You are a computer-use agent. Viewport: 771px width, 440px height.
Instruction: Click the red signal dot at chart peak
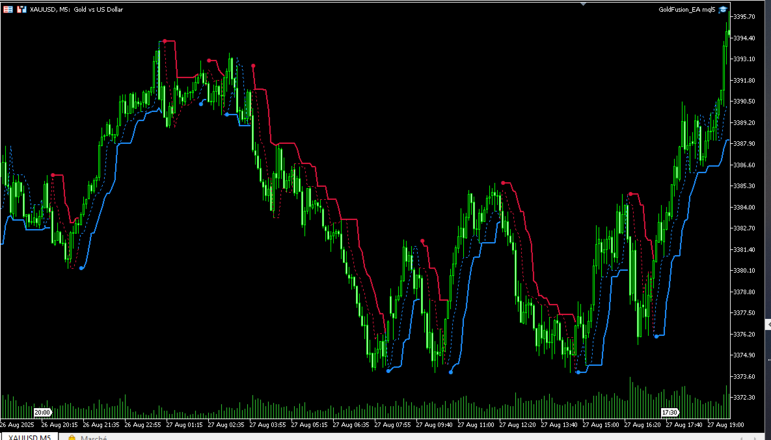coord(165,41)
